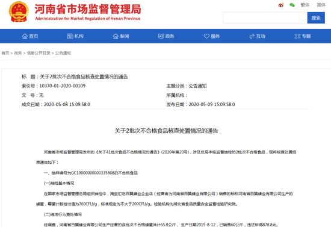Screen dimensions: 331x227
Task: Open the WeChat icon link
Action: pyautogui.click(x=292, y=5)
